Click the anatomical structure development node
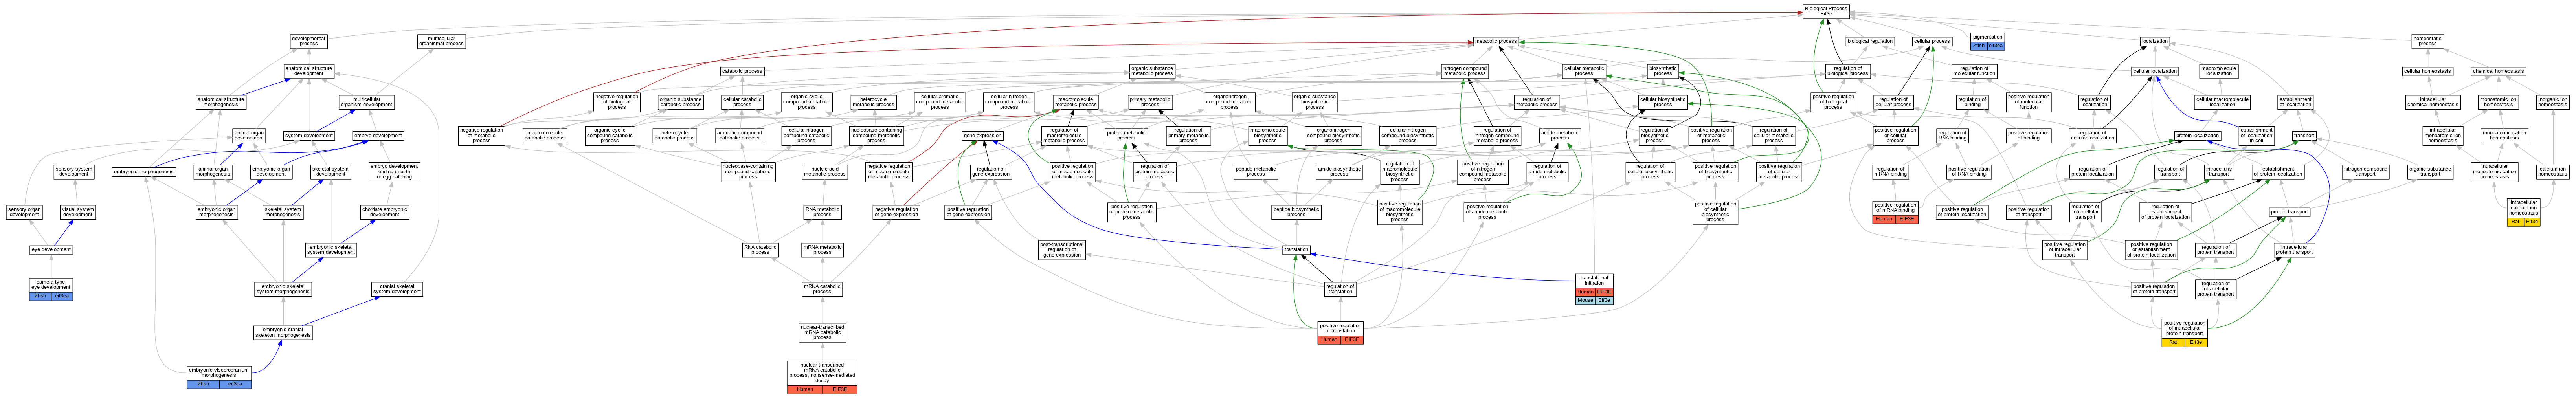The width and height of the screenshot is (2576, 398). pos(309,71)
